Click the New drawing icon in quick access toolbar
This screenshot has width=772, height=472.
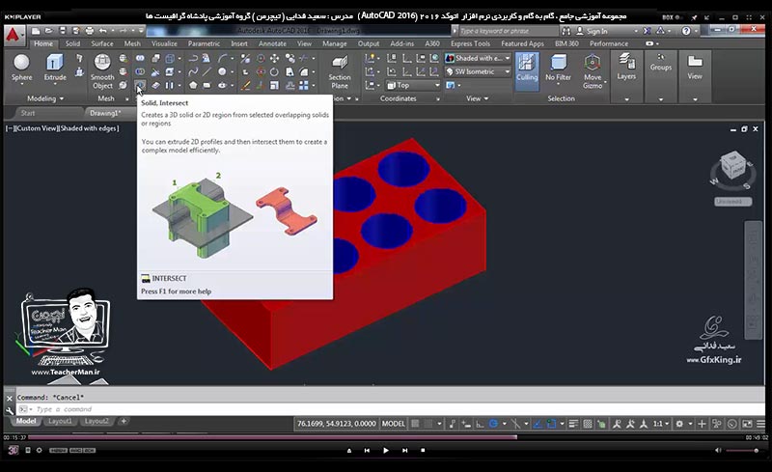[36, 31]
